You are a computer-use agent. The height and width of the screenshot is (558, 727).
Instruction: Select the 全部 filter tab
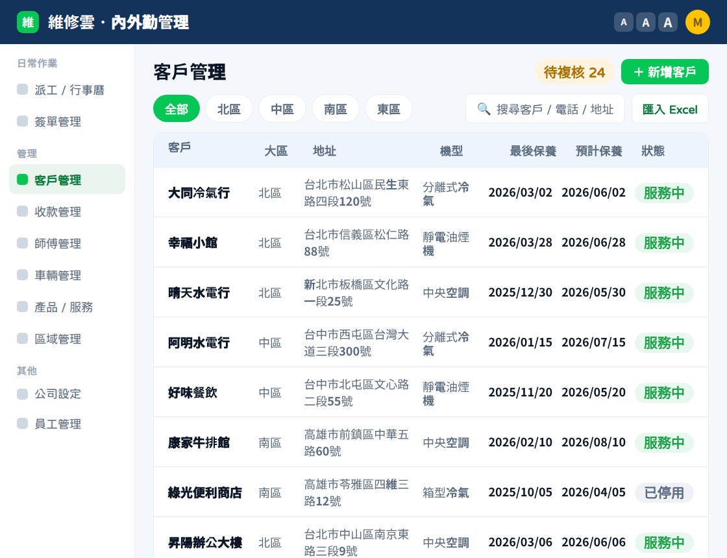pos(177,109)
